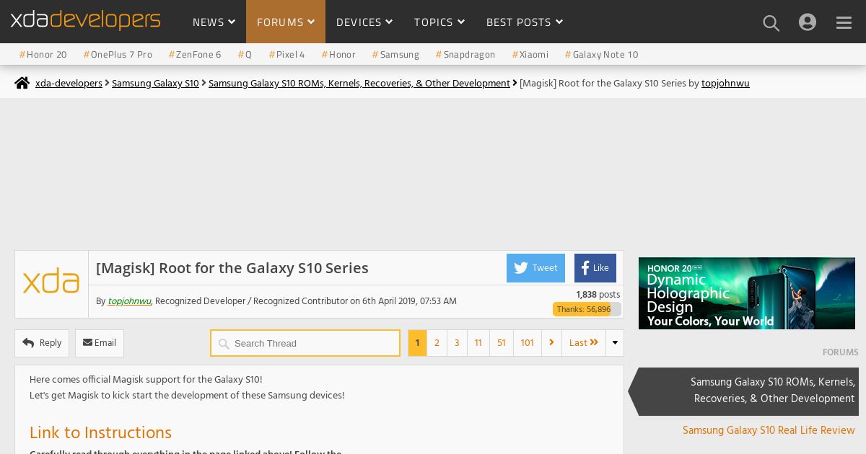Viewport: 866px width, 454px height.
Task: Focus the Search Thread input field
Action: [x=305, y=343]
